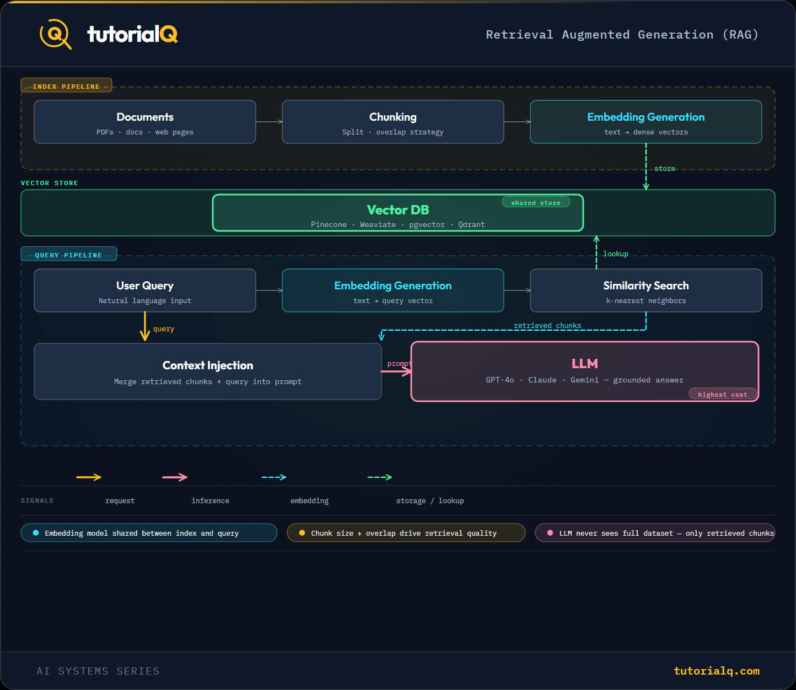The width and height of the screenshot is (796, 690).
Task: Click the Chunking box
Action: [393, 122]
